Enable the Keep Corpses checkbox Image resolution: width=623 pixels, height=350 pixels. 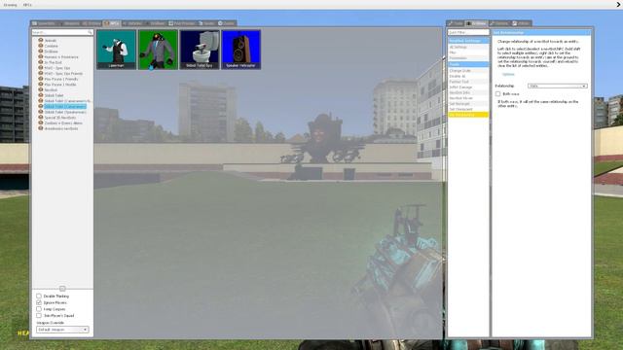[39, 309]
